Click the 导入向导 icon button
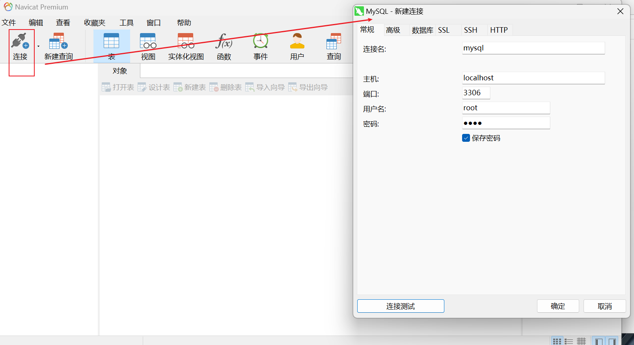 click(265, 87)
